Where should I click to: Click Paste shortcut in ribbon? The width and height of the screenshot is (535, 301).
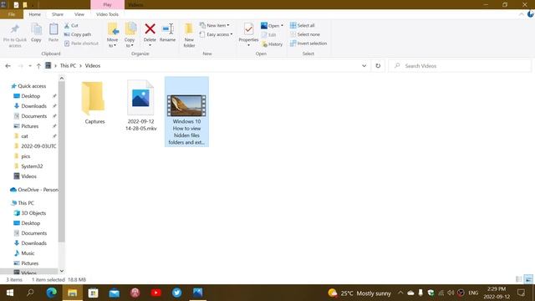pos(81,43)
